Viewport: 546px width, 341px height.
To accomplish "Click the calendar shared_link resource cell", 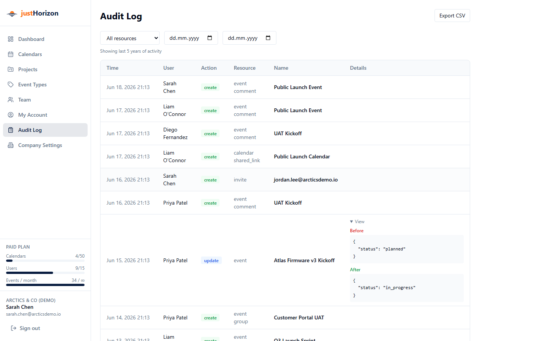I will coord(247,156).
